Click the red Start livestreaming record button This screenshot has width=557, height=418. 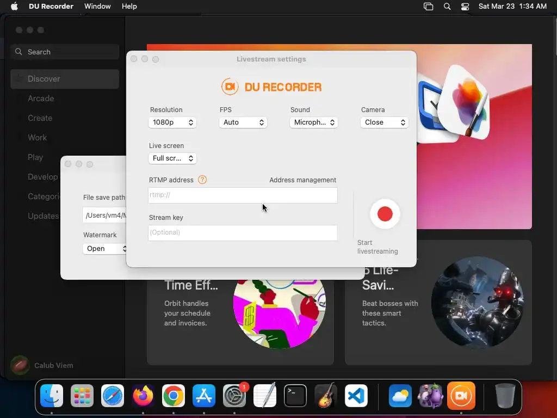pos(385,214)
